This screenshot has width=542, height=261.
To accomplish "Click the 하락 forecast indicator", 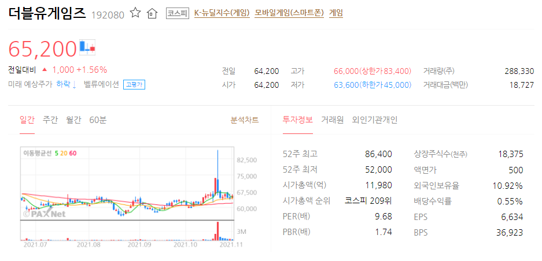I will [x=67, y=84].
